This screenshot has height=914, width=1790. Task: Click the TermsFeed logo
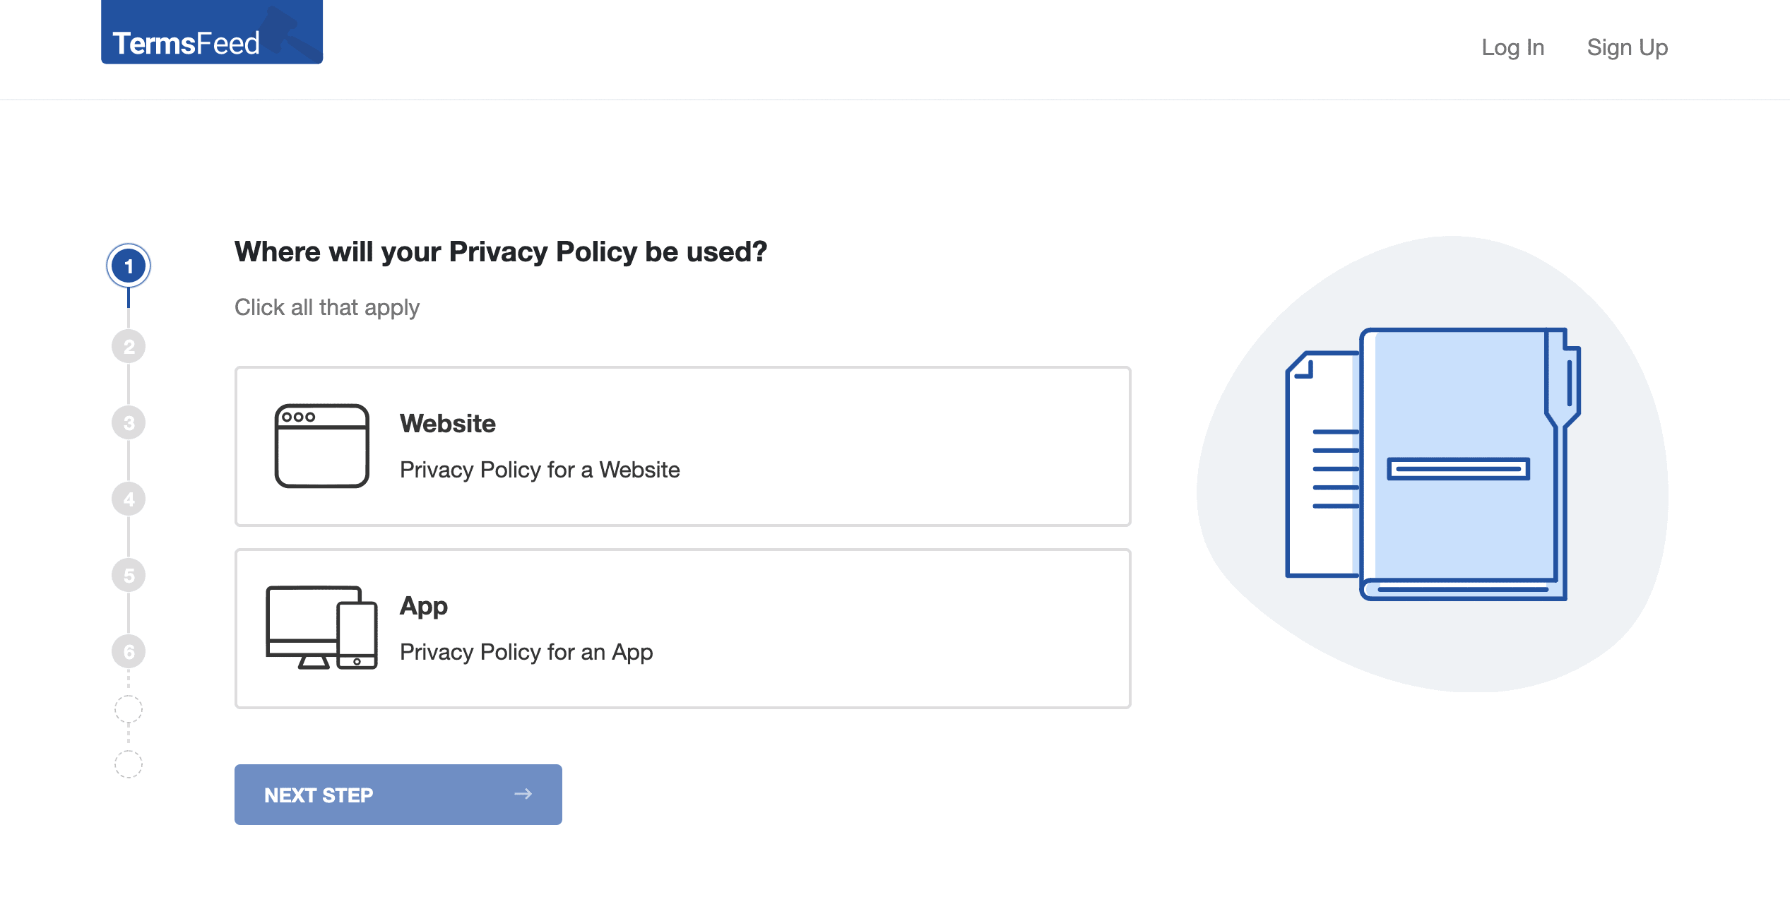211,34
